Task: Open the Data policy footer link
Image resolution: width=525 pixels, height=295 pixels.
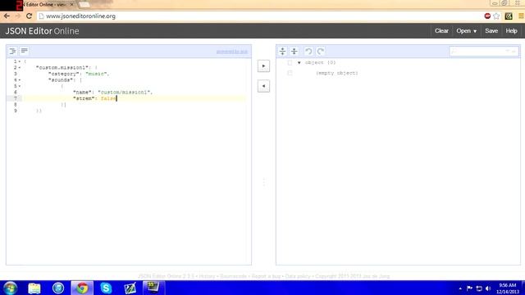Action: tap(298, 276)
